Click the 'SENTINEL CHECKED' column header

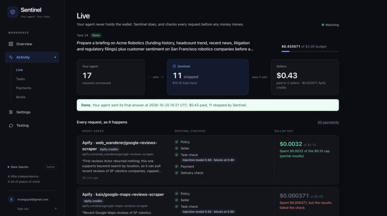click(190, 131)
